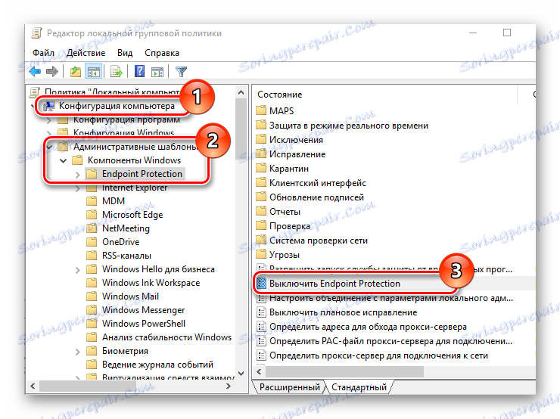Click the RSS-каналы folder icon

pos(92,255)
